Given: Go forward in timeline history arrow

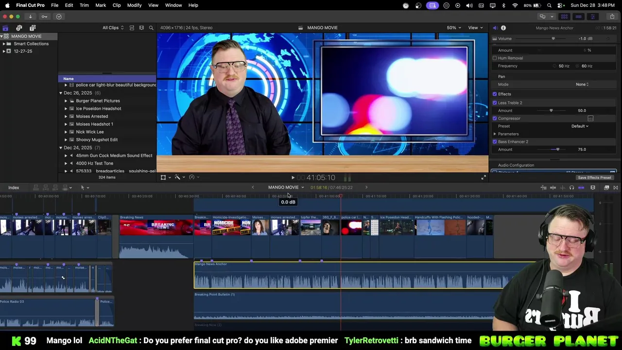Looking at the screenshot, I should coord(366,187).
